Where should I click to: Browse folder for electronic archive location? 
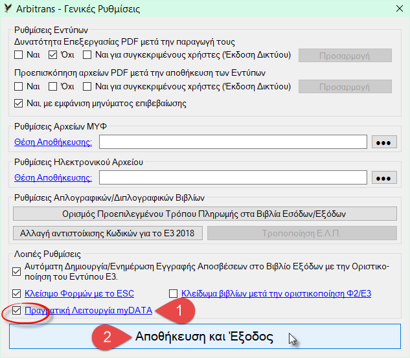coord(384,178)
